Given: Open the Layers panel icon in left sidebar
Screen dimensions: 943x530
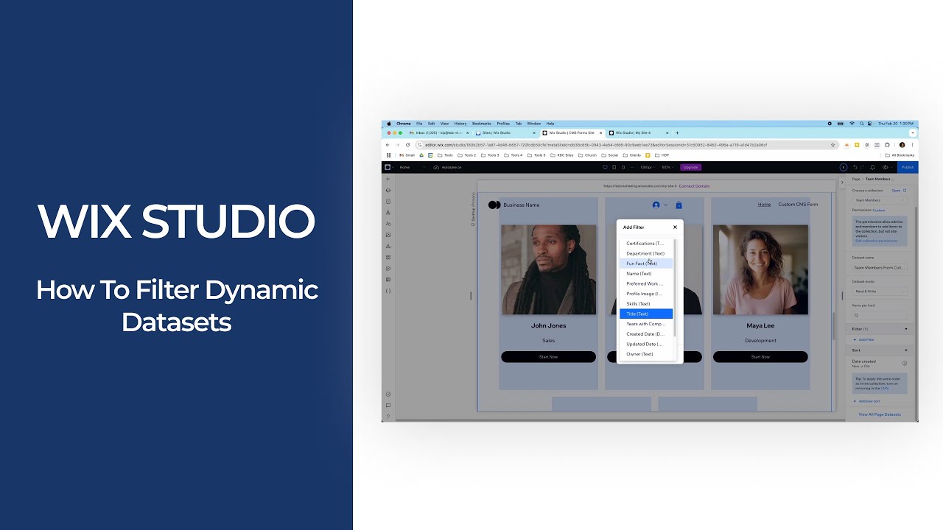Looking at the screenshot, I should [x=388, y=190].
